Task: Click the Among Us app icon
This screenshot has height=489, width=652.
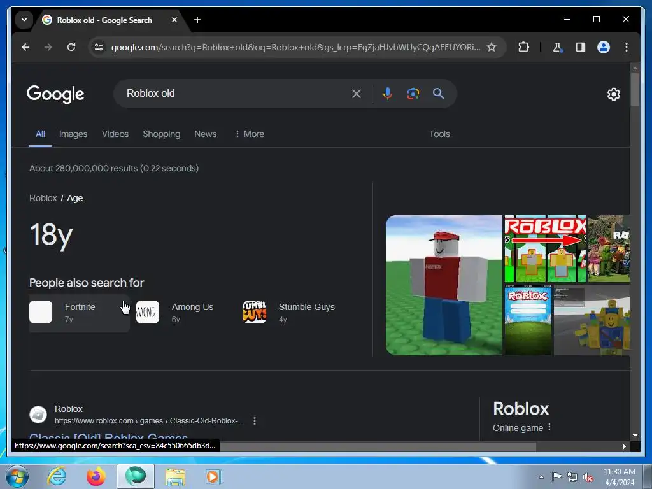Action: (x=148, y=312)
